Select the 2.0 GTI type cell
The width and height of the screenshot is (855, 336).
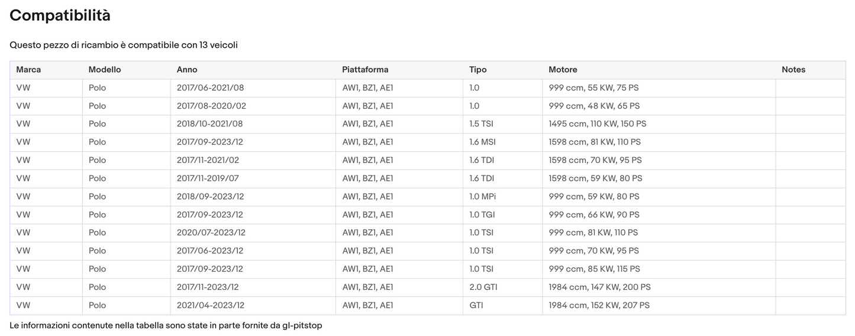point(483,287)
